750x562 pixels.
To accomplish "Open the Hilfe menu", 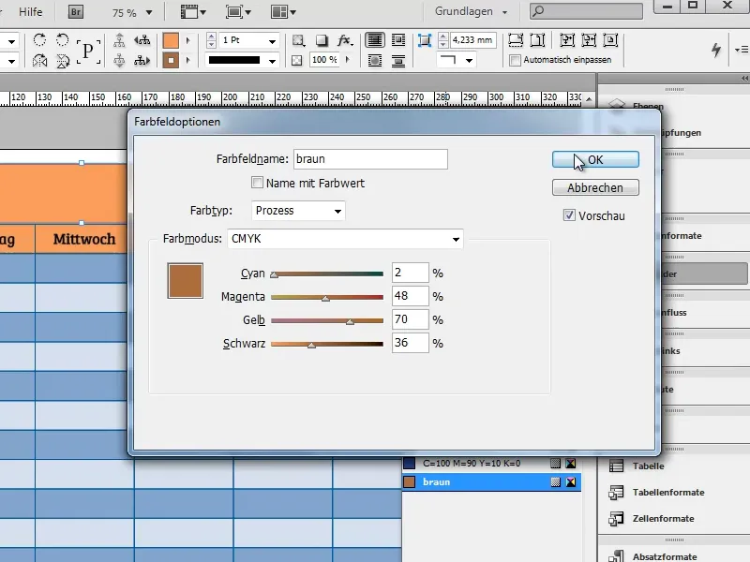I will [x=31, y=11].
